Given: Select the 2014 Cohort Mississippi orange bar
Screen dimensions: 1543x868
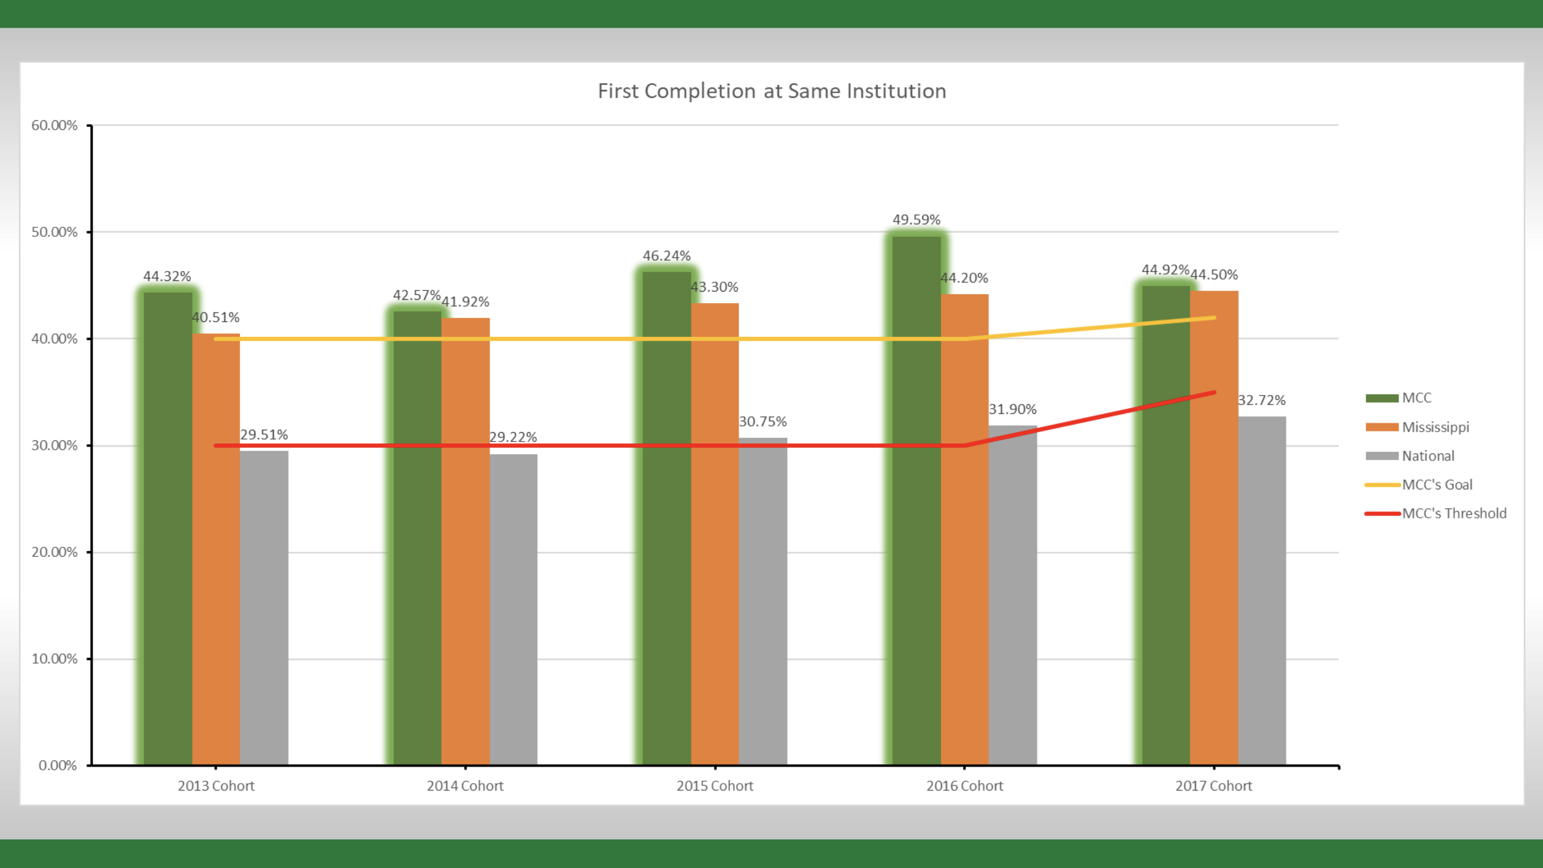Looking at the screenshot, I should tap(465, 542).
